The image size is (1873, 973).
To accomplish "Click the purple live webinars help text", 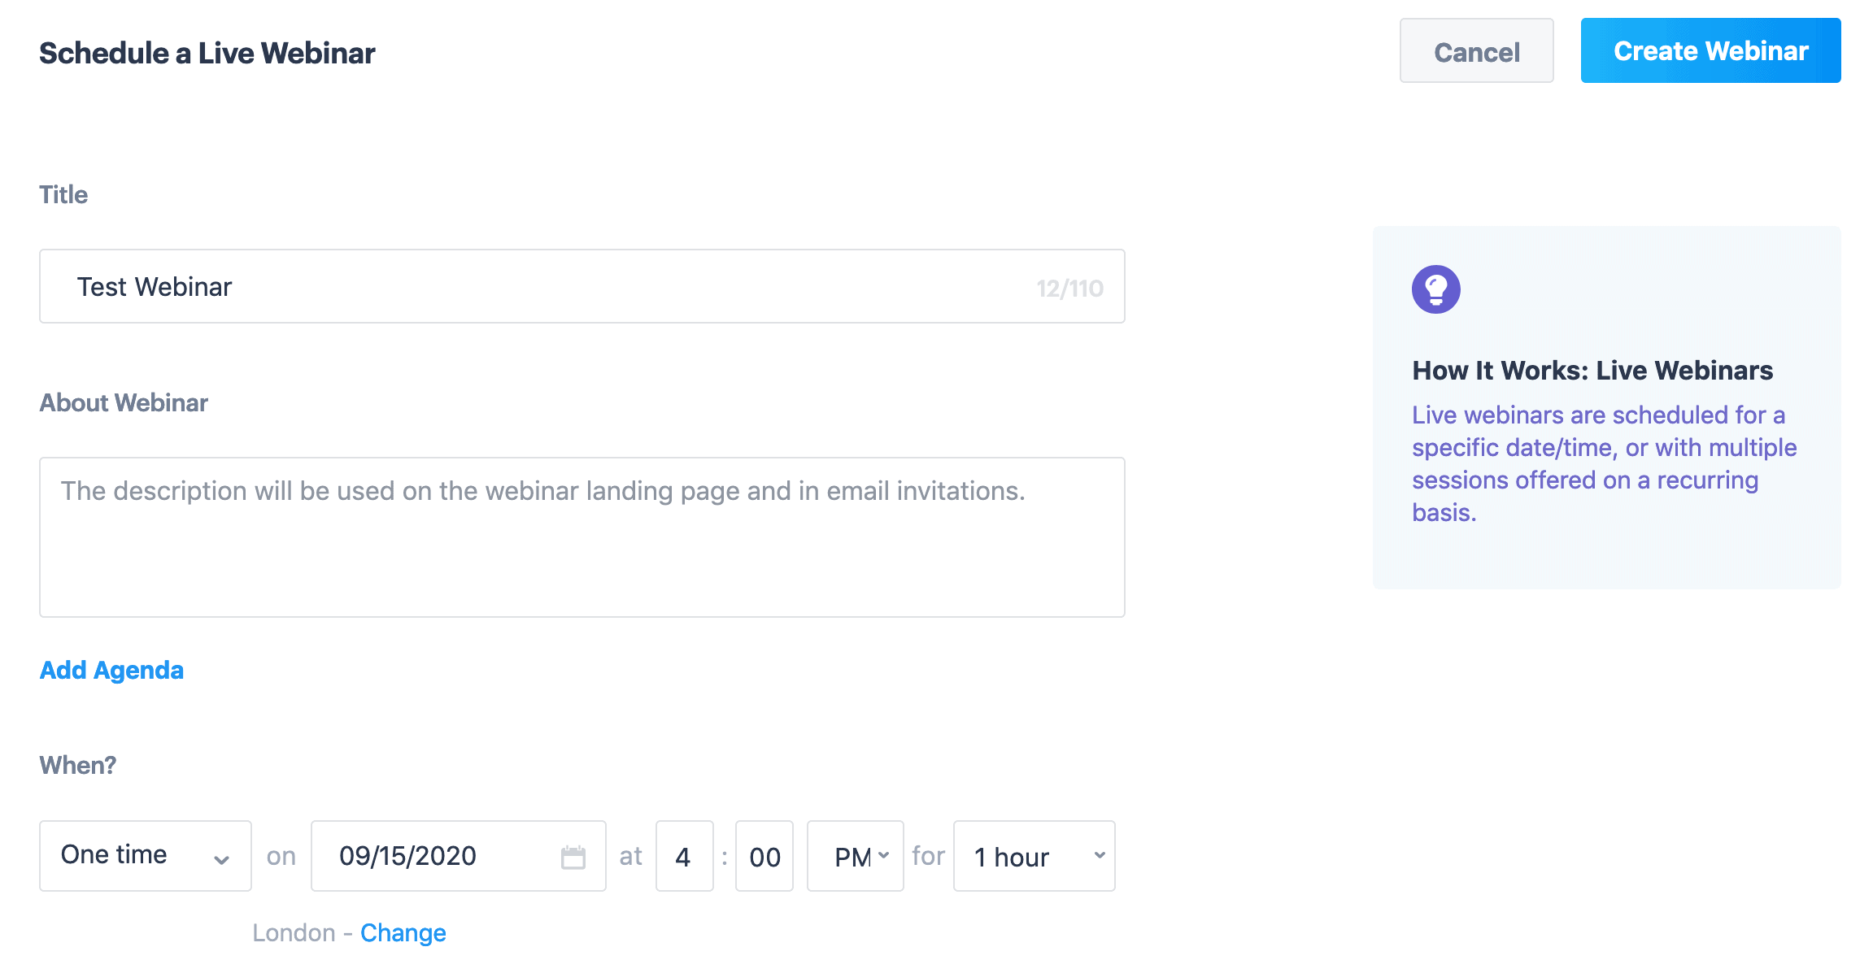I will [1603, 463].
